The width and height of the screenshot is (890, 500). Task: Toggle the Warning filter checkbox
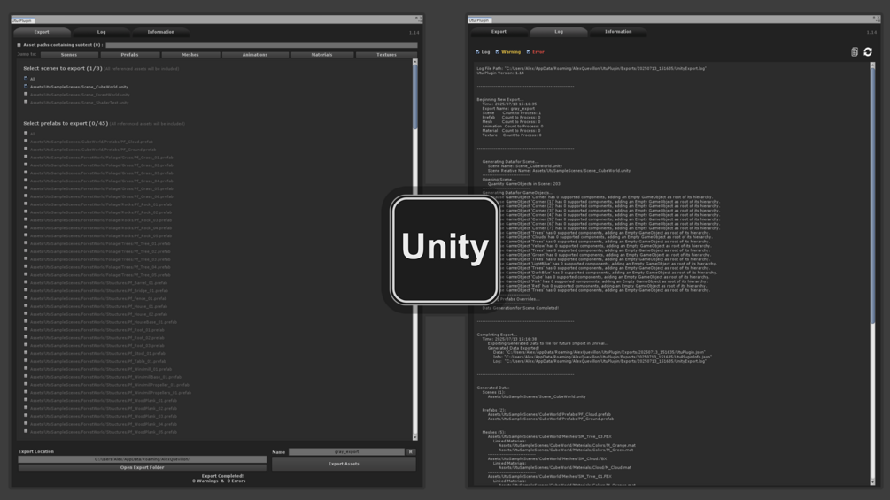497,52
